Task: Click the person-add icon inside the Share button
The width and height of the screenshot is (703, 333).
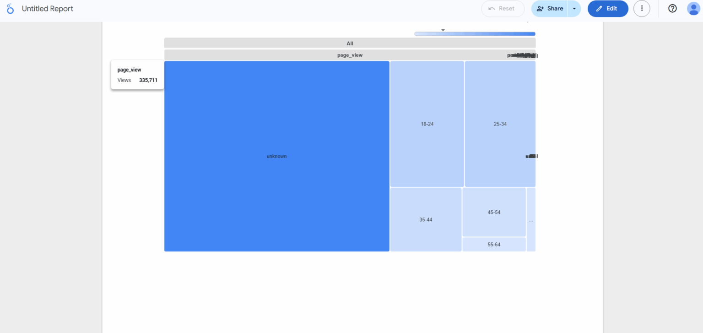Action: coord(541,8)
